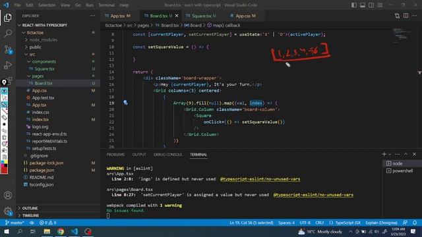Screen dimensions: 422x237
Task: Open File Explorer from the Windows taskbar
Action: pyautogui.click(x=47, y=231)
